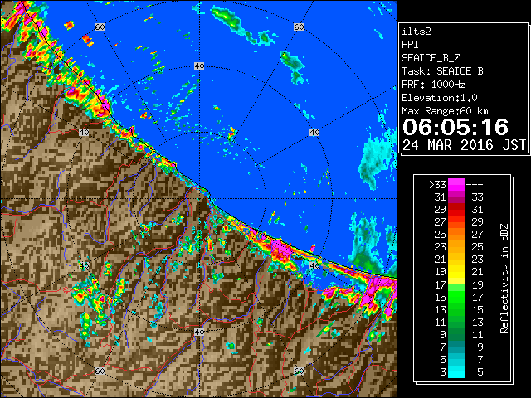
Task: Select the date "24 MAR 2016 JST"
Action: (464, 145)
